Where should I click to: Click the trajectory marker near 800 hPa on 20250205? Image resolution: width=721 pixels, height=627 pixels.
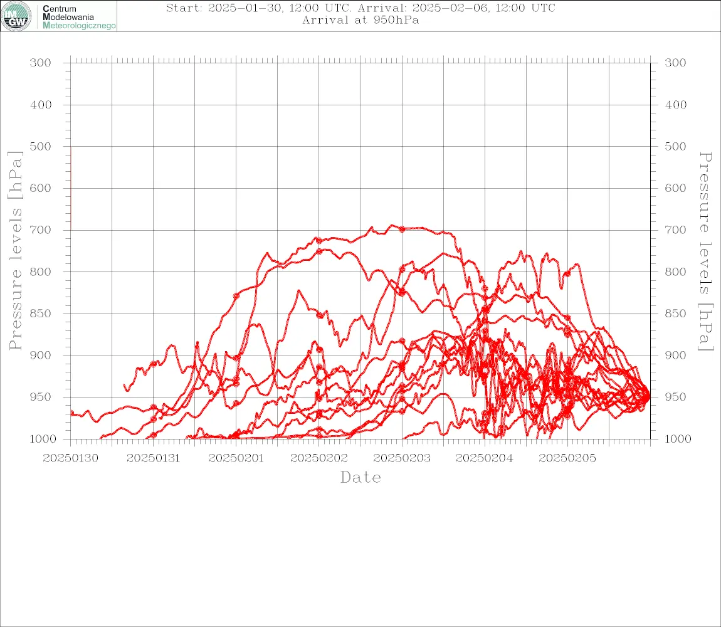tap(567, 274)
